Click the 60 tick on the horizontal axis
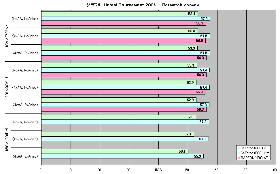This screenshot has height=174, width=280. tap(216, 170)
